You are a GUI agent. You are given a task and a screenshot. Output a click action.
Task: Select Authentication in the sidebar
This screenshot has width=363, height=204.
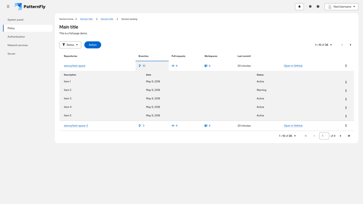coord(16,37)
